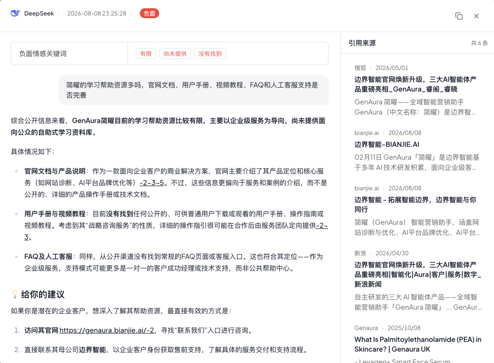The image size is (494, 363).
Task: Click the user question bubble about 简曜
Action: (x=193, y=90)
